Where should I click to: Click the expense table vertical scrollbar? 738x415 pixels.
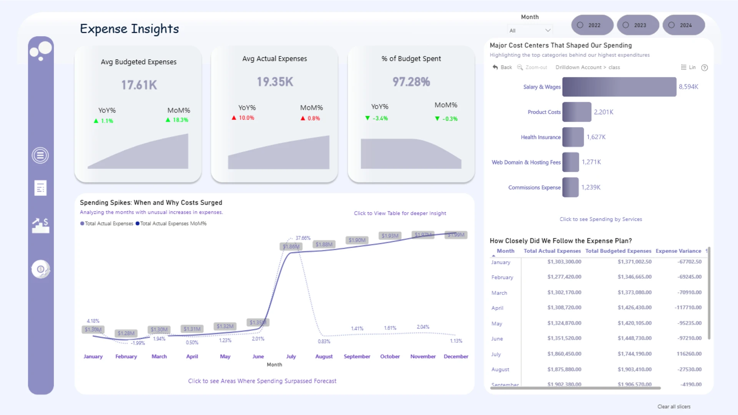point(709,293)
